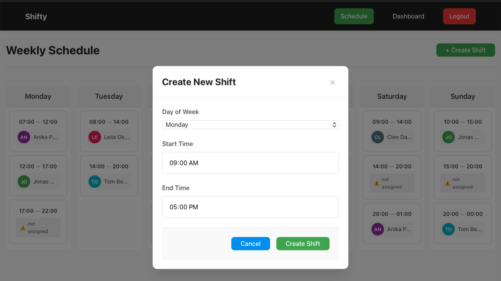Click Anika's avatar on Saturday's 20:00 shift

377,229
